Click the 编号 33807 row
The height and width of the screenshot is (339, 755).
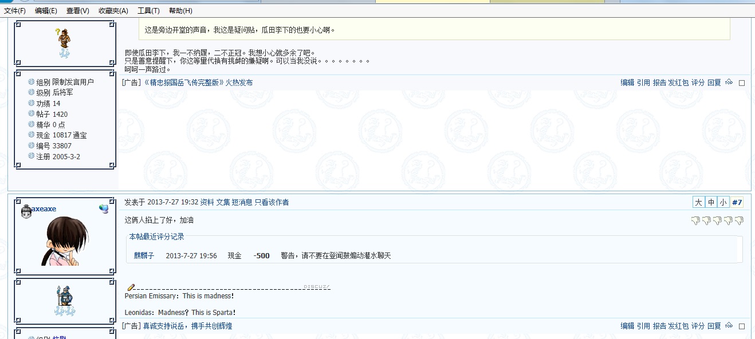coord(50,145)
